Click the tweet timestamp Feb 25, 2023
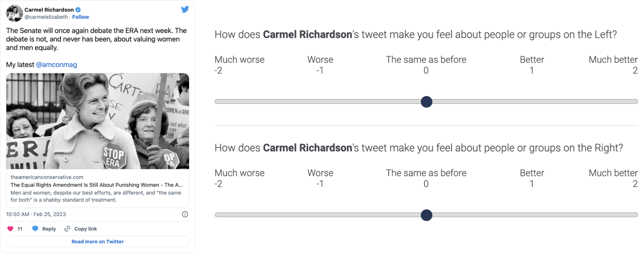This screenshot has width=638, height=254. [36, 214]
